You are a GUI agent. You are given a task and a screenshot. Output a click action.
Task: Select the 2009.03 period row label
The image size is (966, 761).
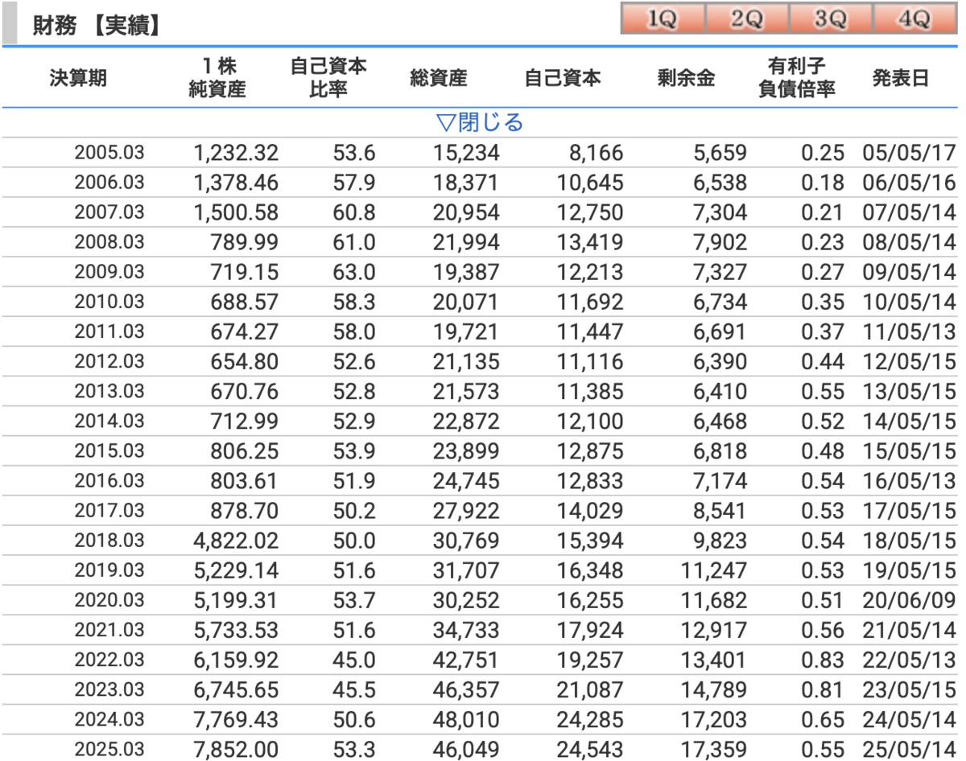coord(109,272)
